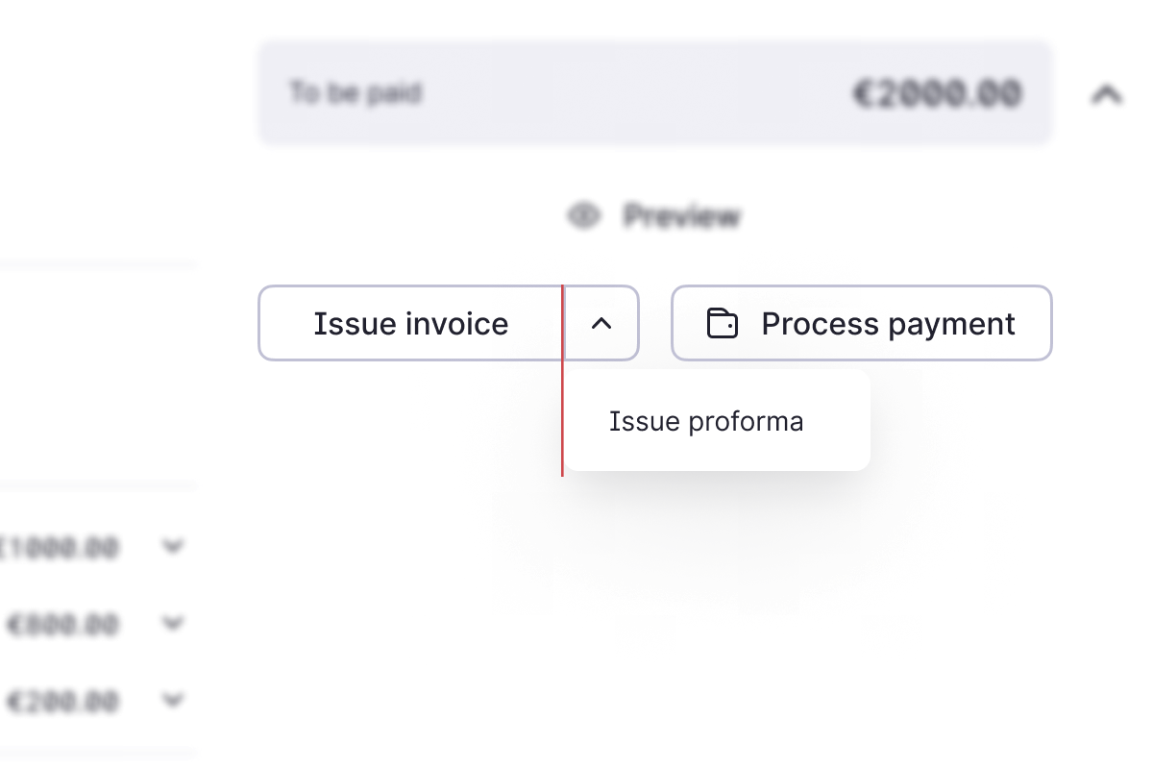Open the Preview link
Image resolution: width=1153 pixels, height=769 pixels.
tap(682, 216)
